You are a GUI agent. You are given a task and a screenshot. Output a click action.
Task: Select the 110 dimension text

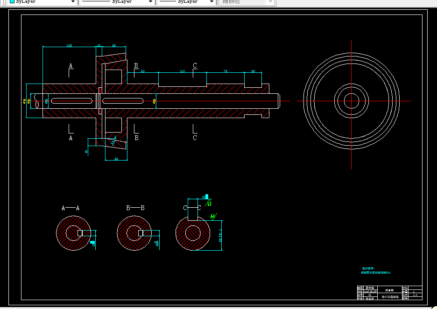pos(182,71)
